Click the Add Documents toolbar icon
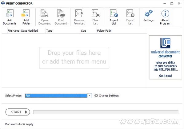 point(10,14)
